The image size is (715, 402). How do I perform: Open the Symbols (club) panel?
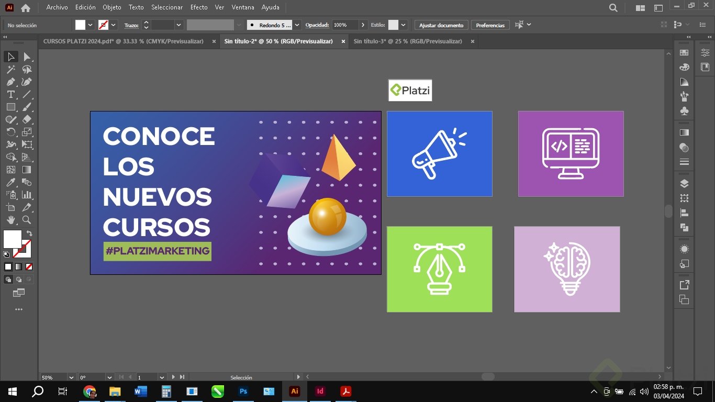684,111
